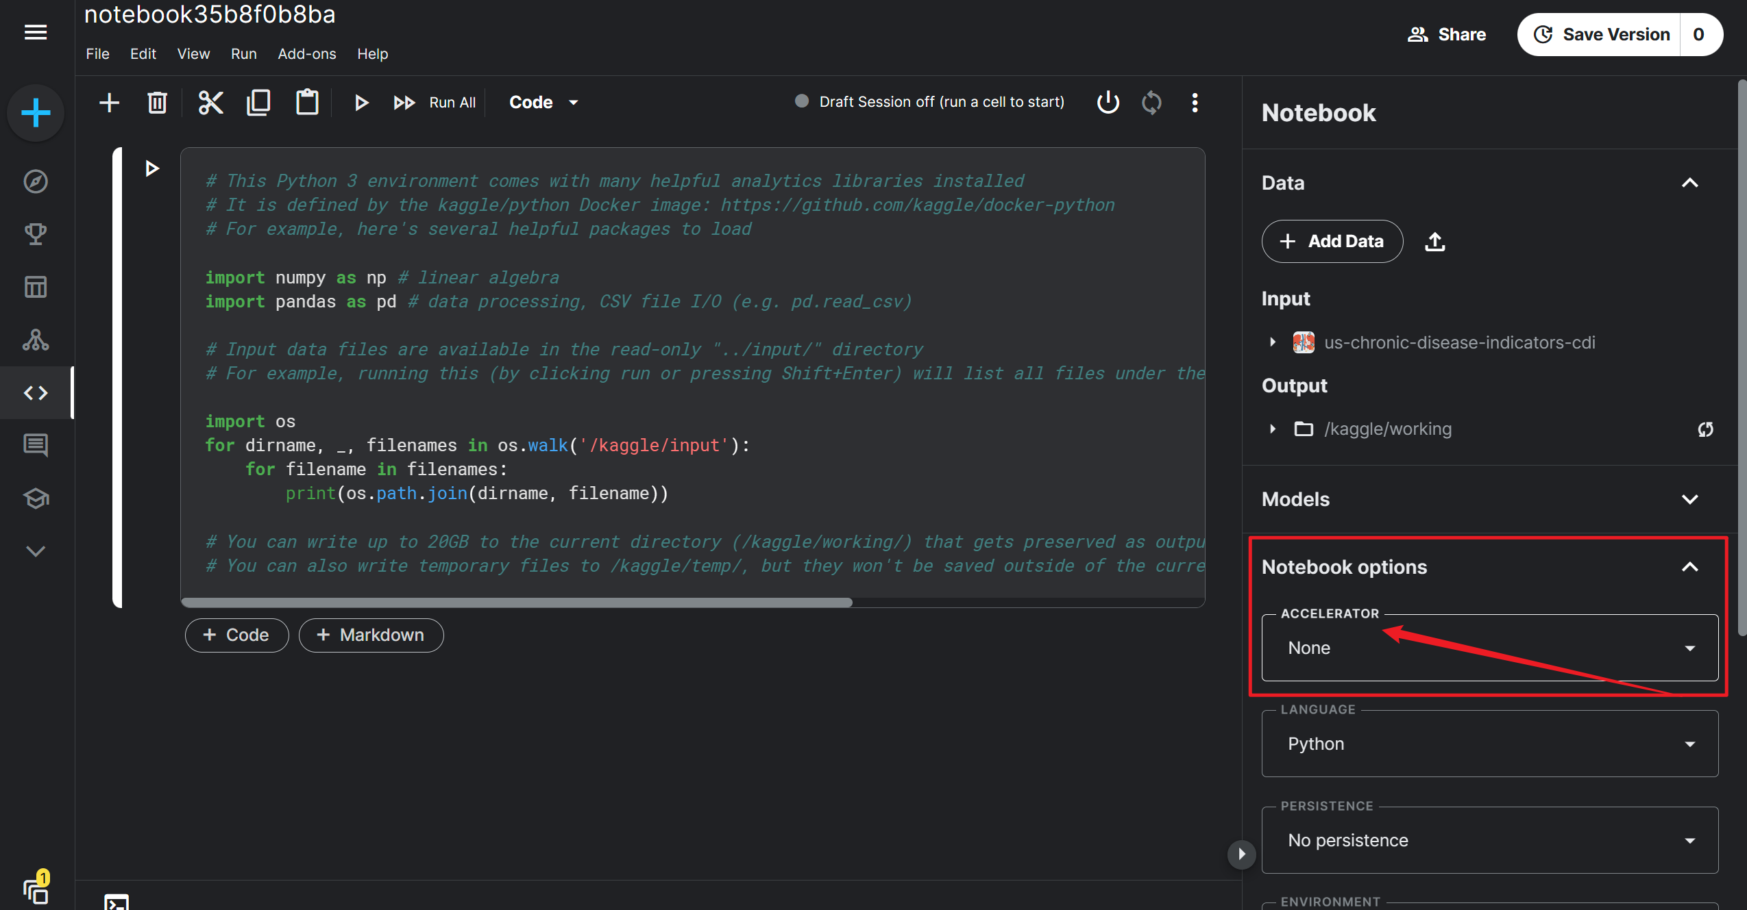Collapse sidebar using the round arrow button
1747x910 pixels.
tap(1241, 854)
